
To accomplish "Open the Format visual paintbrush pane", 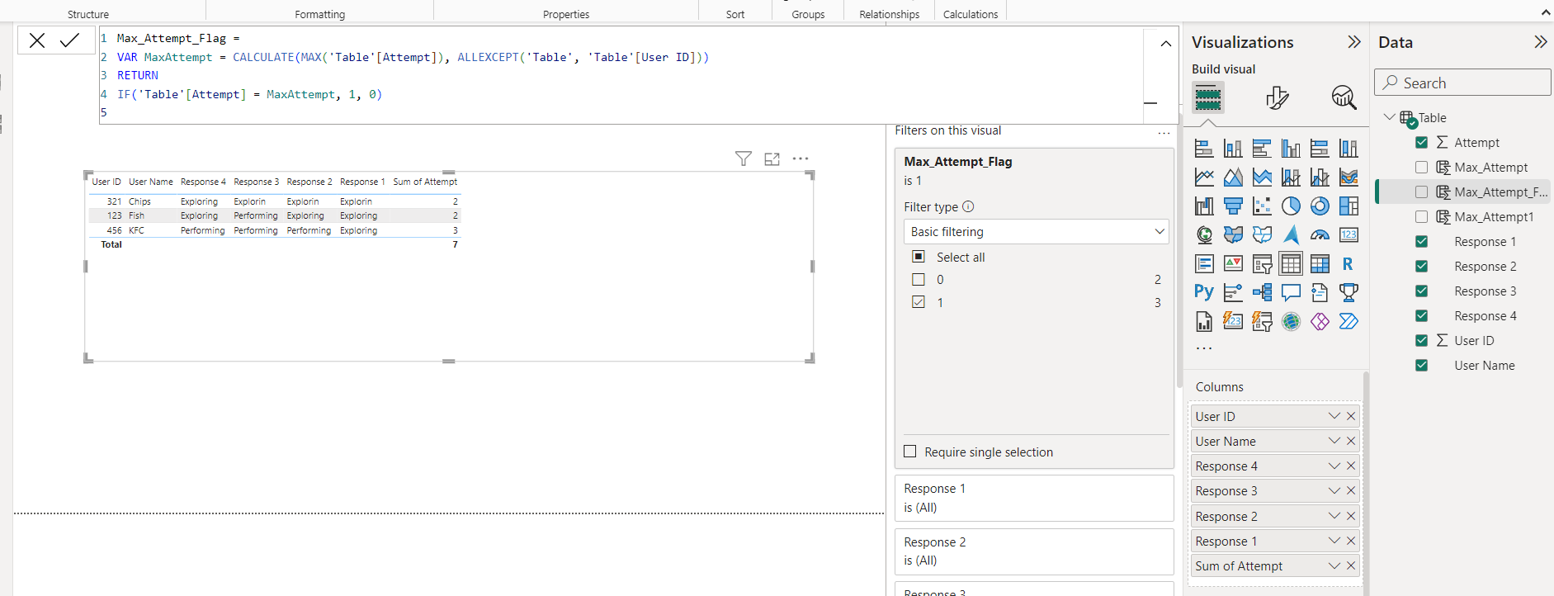I will (1277, 97).
